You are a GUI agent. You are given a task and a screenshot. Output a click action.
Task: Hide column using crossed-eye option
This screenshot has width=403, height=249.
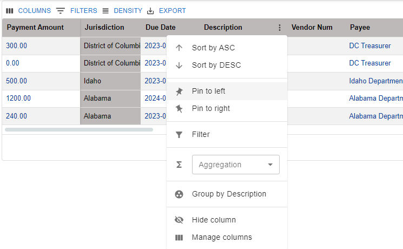pos(213,220)
